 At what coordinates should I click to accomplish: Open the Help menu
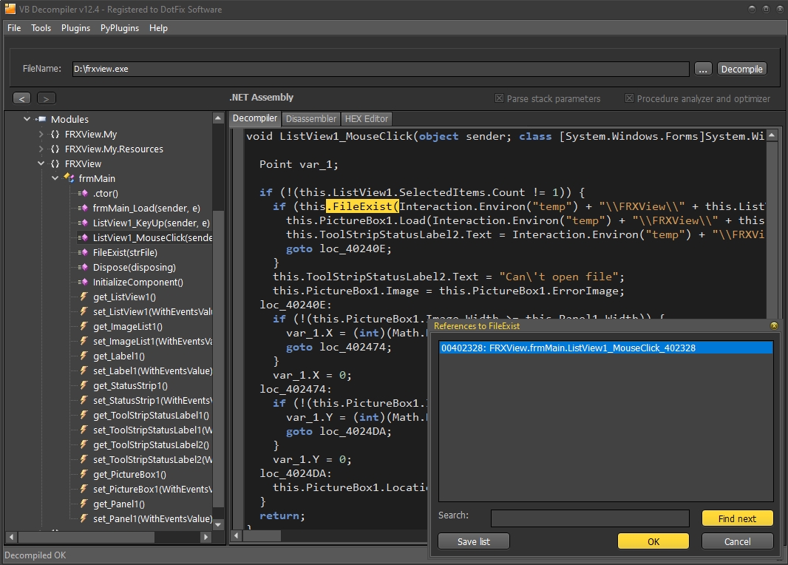click(x=158, y=28)
